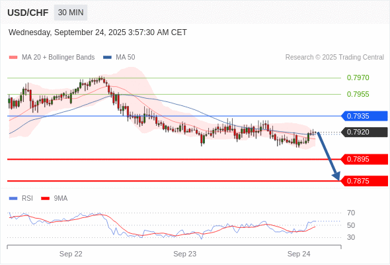Select the blue MA 50 legend swatch

click(x=107, y=58)
